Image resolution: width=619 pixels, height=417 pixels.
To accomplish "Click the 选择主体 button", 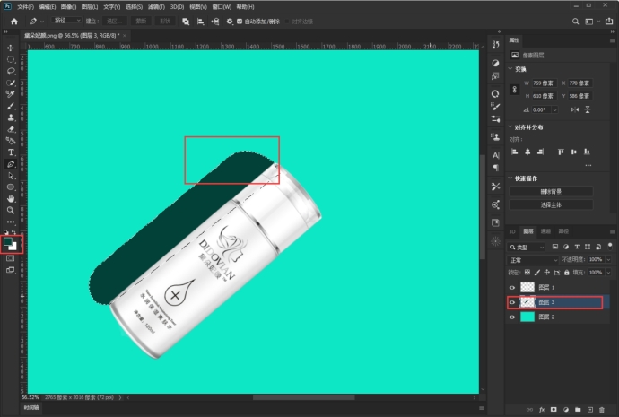I will point(551,204).
